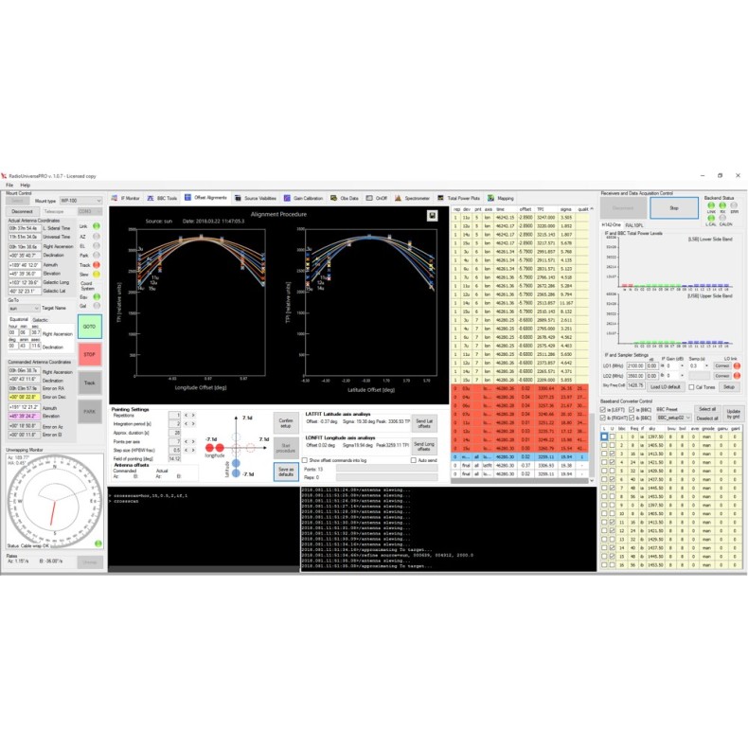Viewport: 748px width, 748px height.
Task: Click the Unwrapping Monitor compass dial
Action: click(x=55, y=501)
